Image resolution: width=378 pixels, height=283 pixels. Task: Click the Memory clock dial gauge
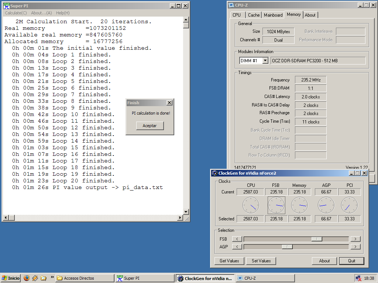(x=299, y=205)
